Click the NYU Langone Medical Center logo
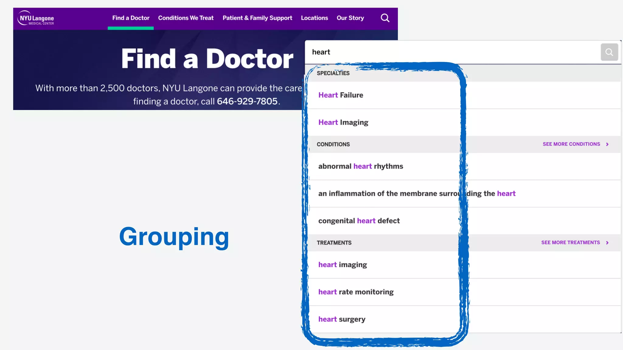623x350 pixels. click(36, 19)
